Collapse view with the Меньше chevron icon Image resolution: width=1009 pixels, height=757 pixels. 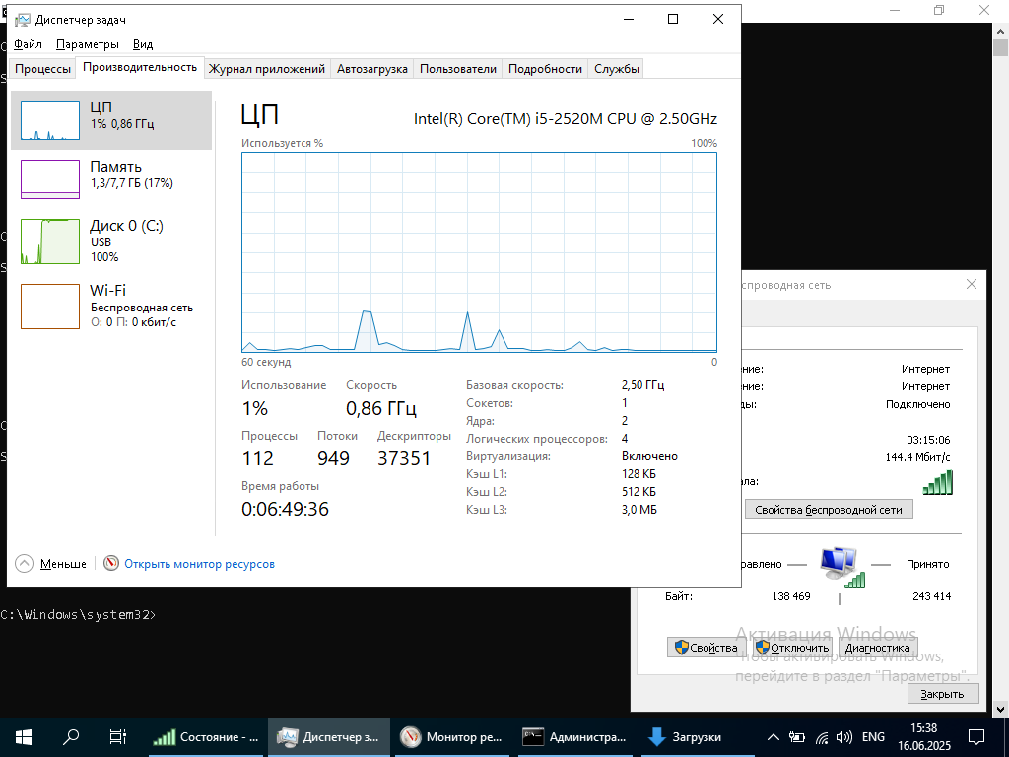point(24,563)
